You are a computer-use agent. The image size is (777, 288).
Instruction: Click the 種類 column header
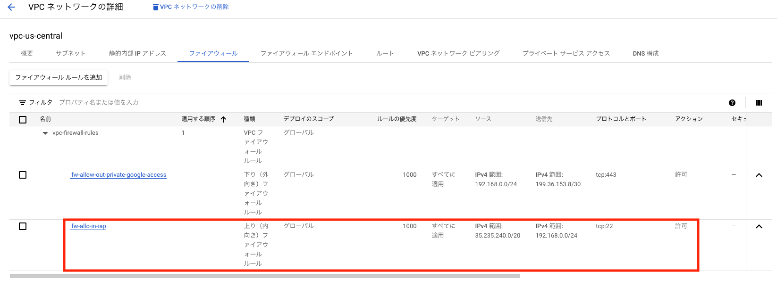click(249, 119)
